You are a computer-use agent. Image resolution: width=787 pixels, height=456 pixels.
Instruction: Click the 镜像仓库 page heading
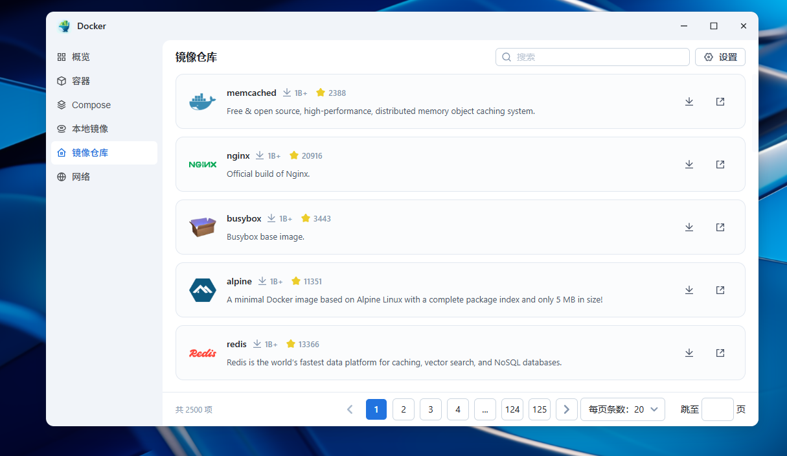point(196,57)
